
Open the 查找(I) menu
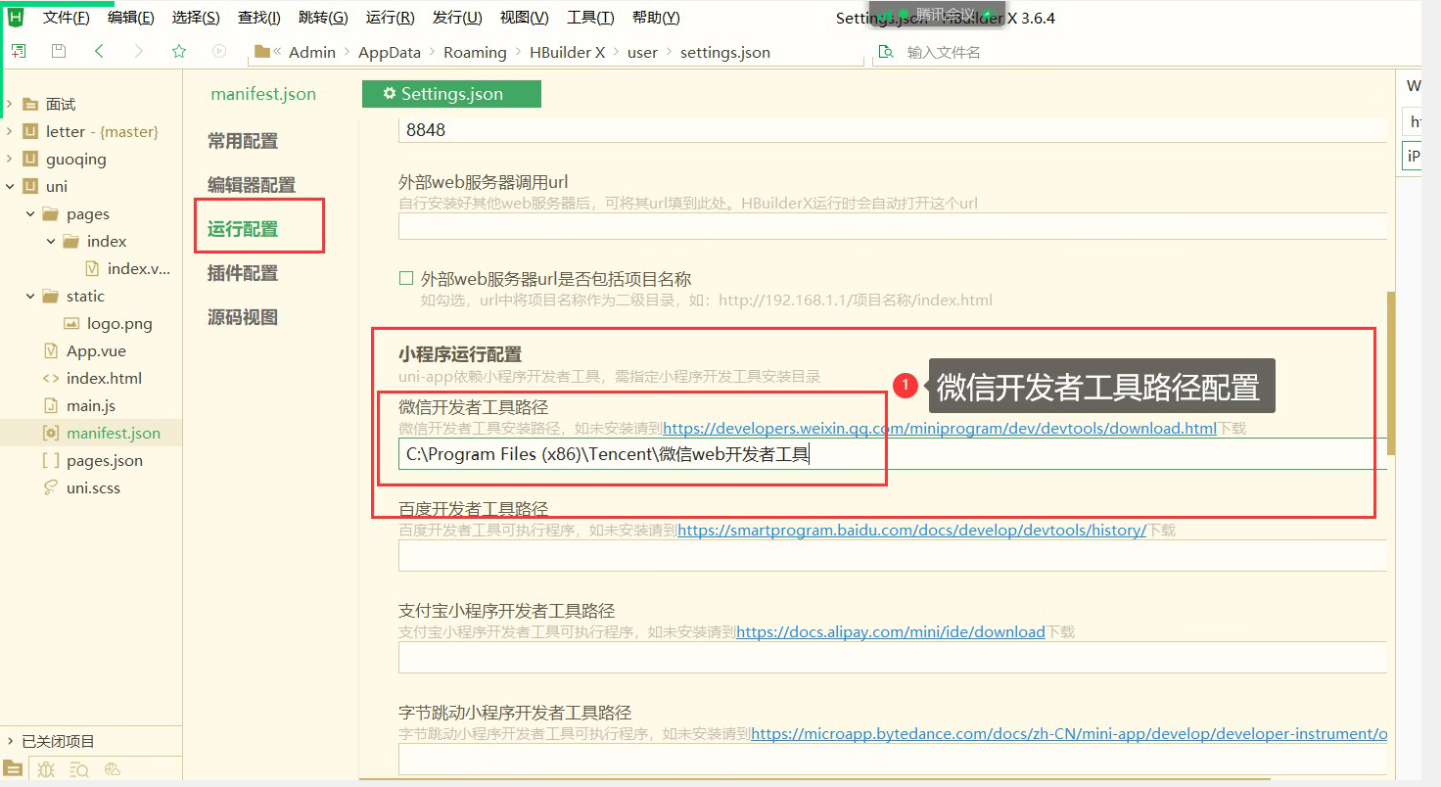258,18
